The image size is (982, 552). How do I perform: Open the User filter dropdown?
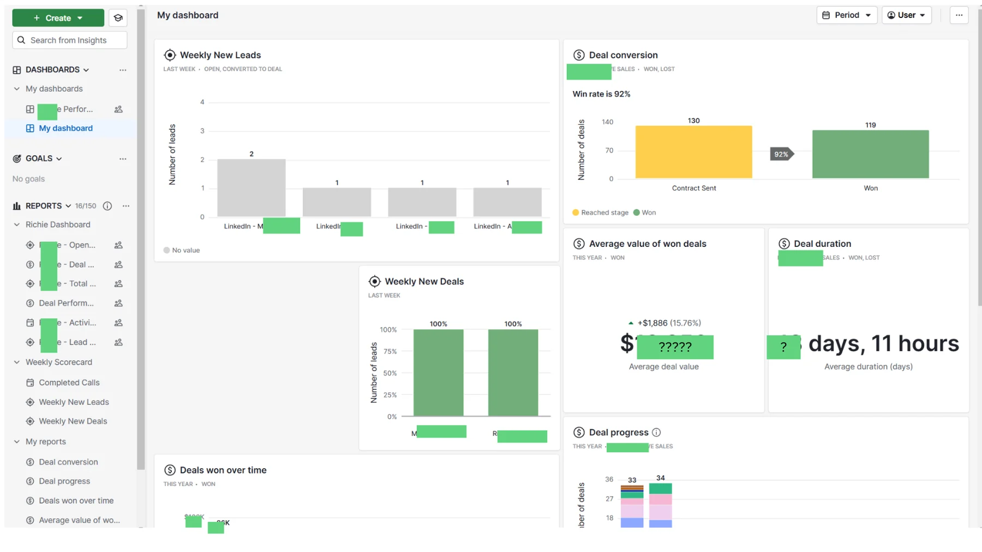coord(907,15)
